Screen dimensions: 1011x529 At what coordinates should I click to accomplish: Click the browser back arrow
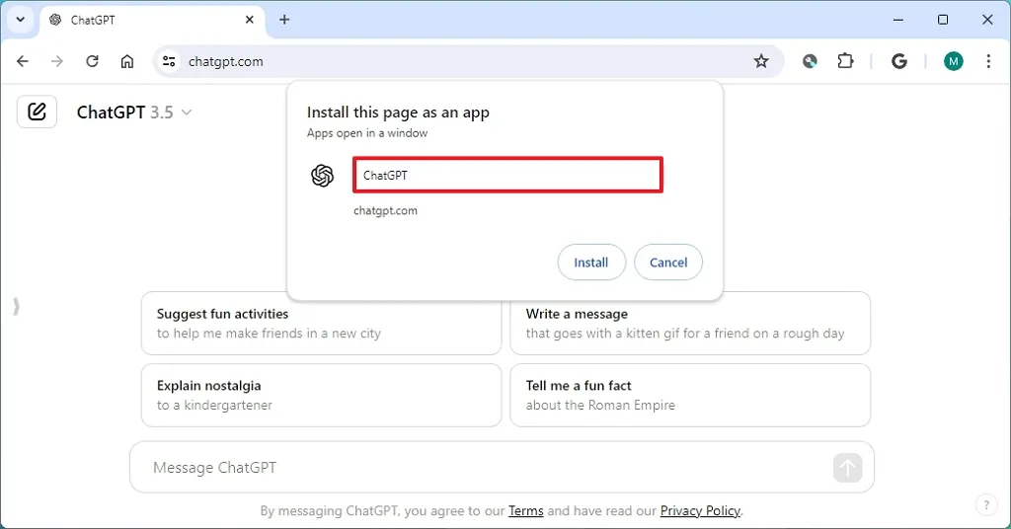[23, 61]
